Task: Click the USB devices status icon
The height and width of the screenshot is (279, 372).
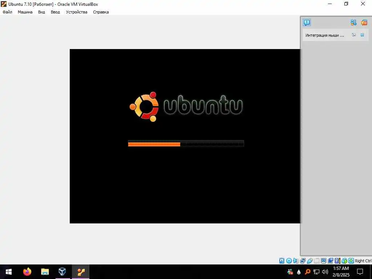Action: click(310, 261)
